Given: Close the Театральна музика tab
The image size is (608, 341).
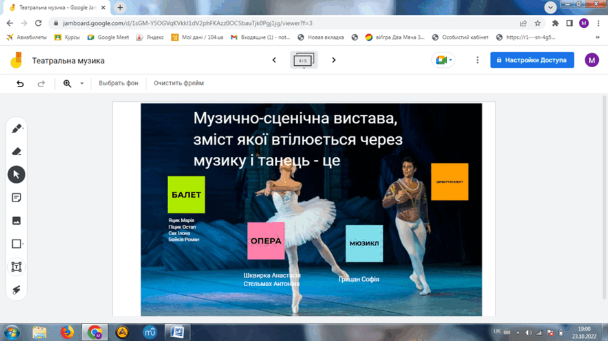Looking at the screenshot, I should click(x=103, y=7).
